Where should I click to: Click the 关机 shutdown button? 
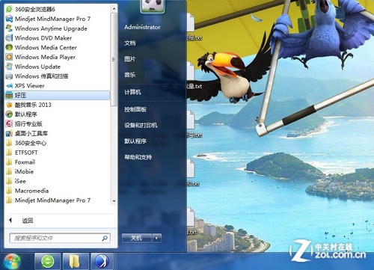137,238
